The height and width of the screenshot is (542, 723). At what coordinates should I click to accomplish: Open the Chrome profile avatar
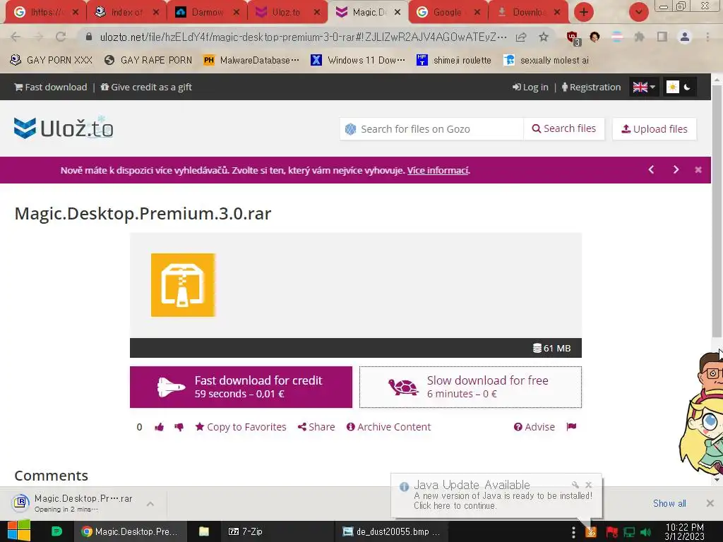tap(685, 37)
